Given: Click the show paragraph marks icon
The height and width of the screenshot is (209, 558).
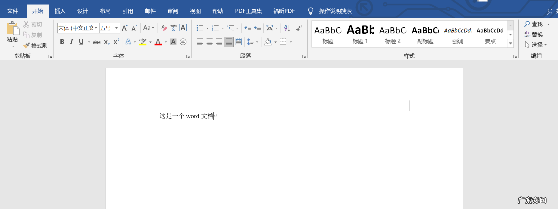Looking at the screenshot, I should (x=299, y=28).
